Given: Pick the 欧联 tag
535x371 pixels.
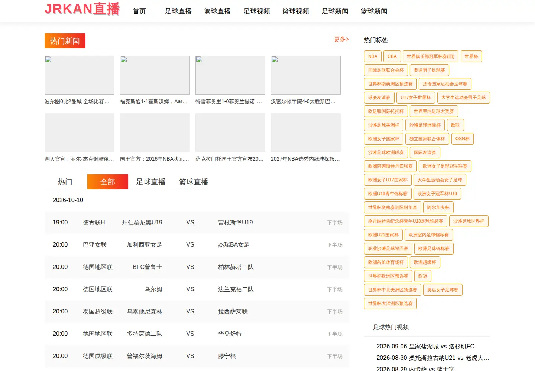Looking at the screenshot, I should point(455,125).
